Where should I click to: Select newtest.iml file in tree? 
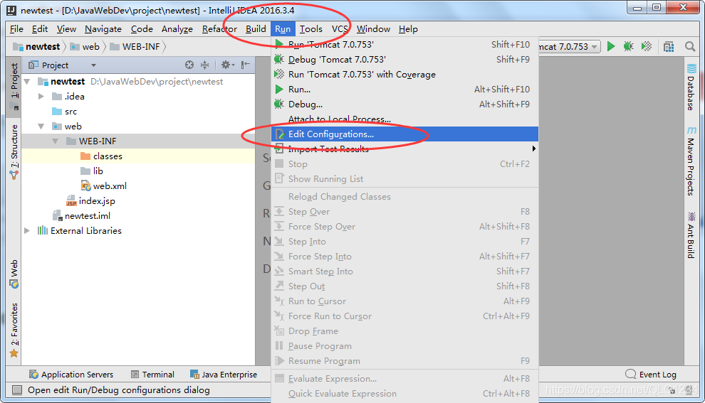pos(81,216)
